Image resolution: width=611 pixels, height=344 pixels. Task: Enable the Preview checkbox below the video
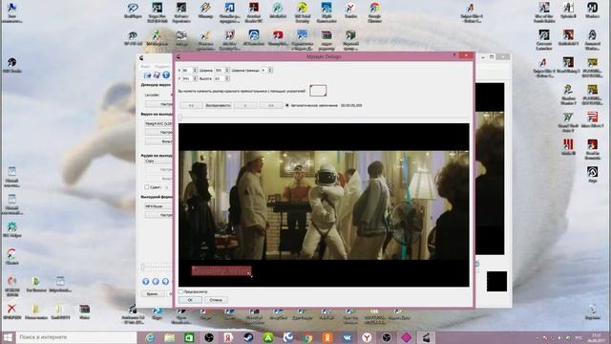pyautogui.click(x=181, y=291)
